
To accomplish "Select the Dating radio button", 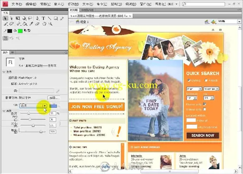I will (189, 80).
